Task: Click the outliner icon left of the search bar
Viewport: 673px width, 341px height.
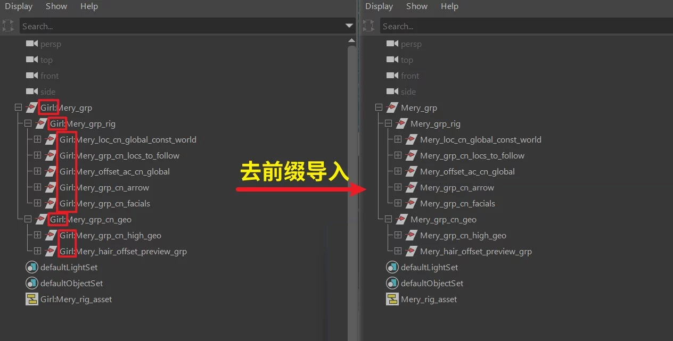Action: 8,26
